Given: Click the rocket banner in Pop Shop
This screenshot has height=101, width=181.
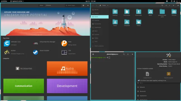Looking at the screenshot, I should (x=45, y=22).
